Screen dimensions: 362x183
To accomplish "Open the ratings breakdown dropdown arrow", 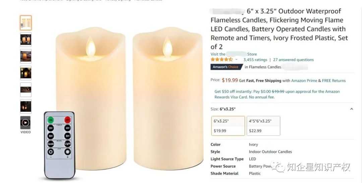I will (x=236, y=60).
